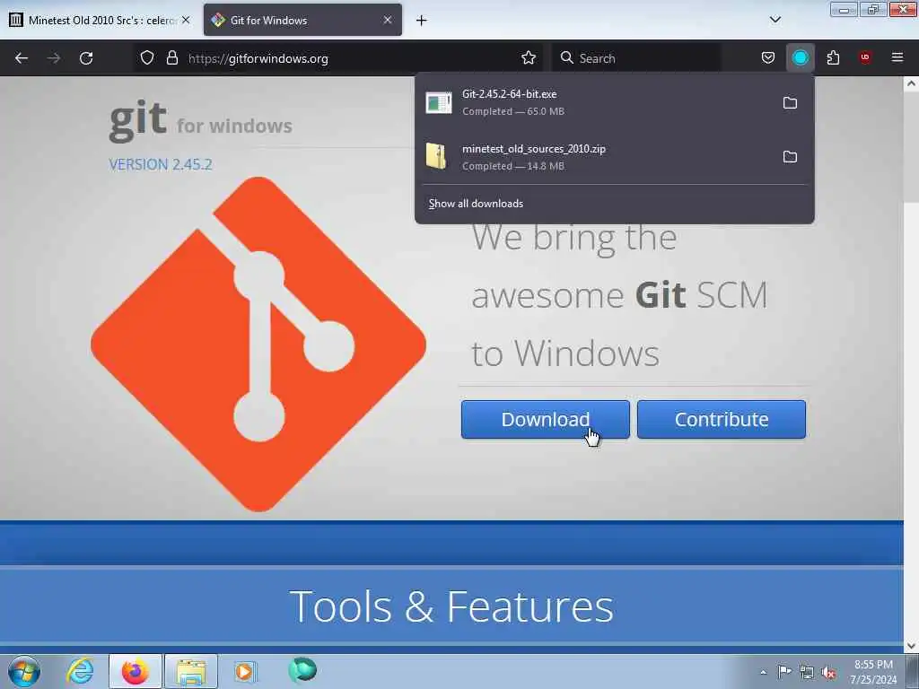Select the Git for Windows tab
Screen dimensions: 919x689
[x=303, y=21]
